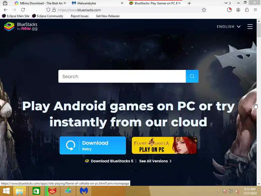Click the taskbar icon next to Malwarebytes
Image resolution: width=261 pixels, height=196 pixels.
pos(68,191)
